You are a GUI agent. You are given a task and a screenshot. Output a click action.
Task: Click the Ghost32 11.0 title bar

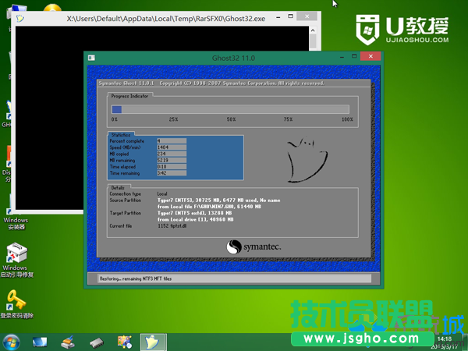[233, 58]
